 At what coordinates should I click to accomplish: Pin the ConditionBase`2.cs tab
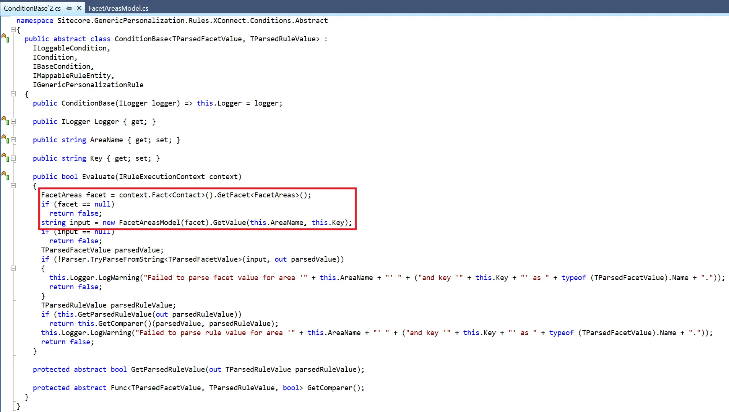tap(69, 8)
